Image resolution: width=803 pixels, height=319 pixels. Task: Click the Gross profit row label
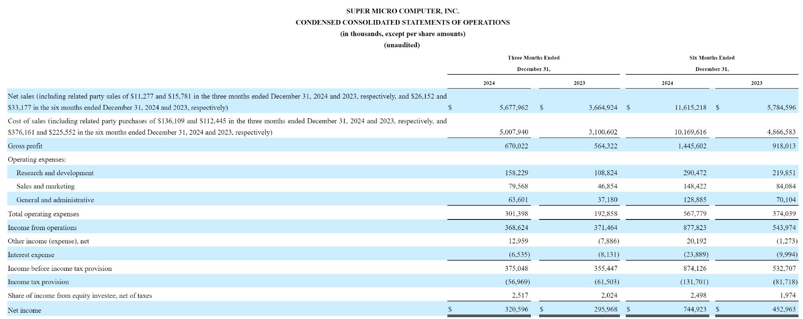[x=25, y=146]
